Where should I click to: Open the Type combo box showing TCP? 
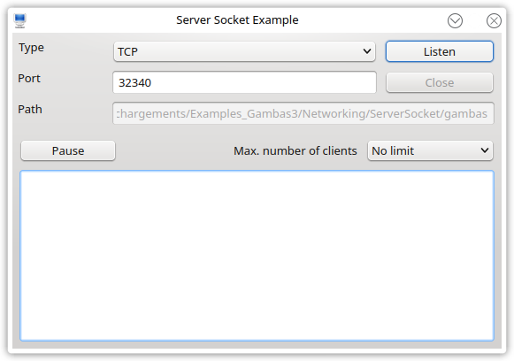point(244,51)
